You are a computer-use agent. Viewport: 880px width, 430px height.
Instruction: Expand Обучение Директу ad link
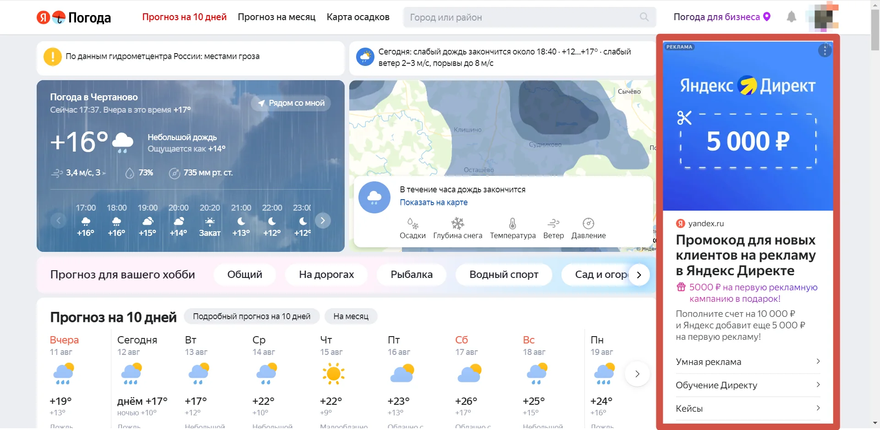point(748,385)
